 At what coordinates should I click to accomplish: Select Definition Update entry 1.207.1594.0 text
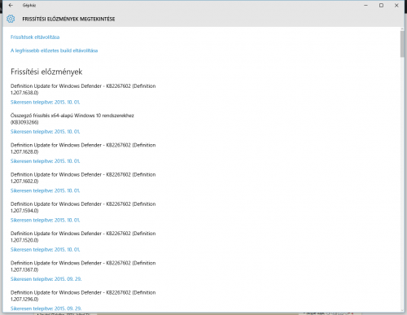83,208
